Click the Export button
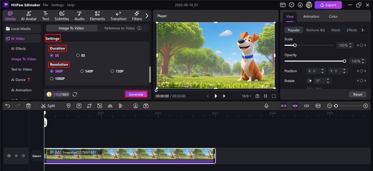This screenshot has width=373, height=171. point(328,5)
